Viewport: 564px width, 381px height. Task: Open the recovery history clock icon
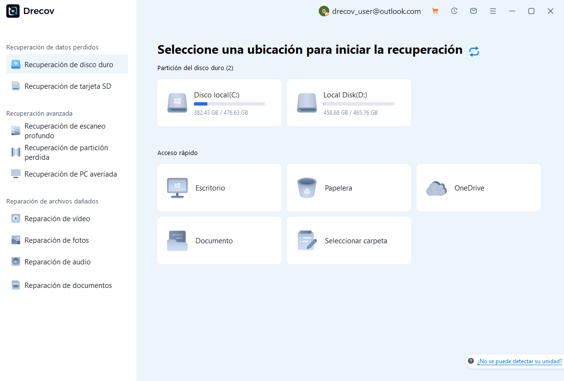[454, 11]
